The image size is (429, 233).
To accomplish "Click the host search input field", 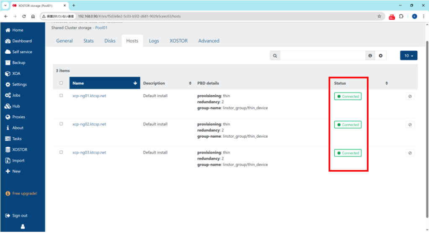I will click(323, 55).
